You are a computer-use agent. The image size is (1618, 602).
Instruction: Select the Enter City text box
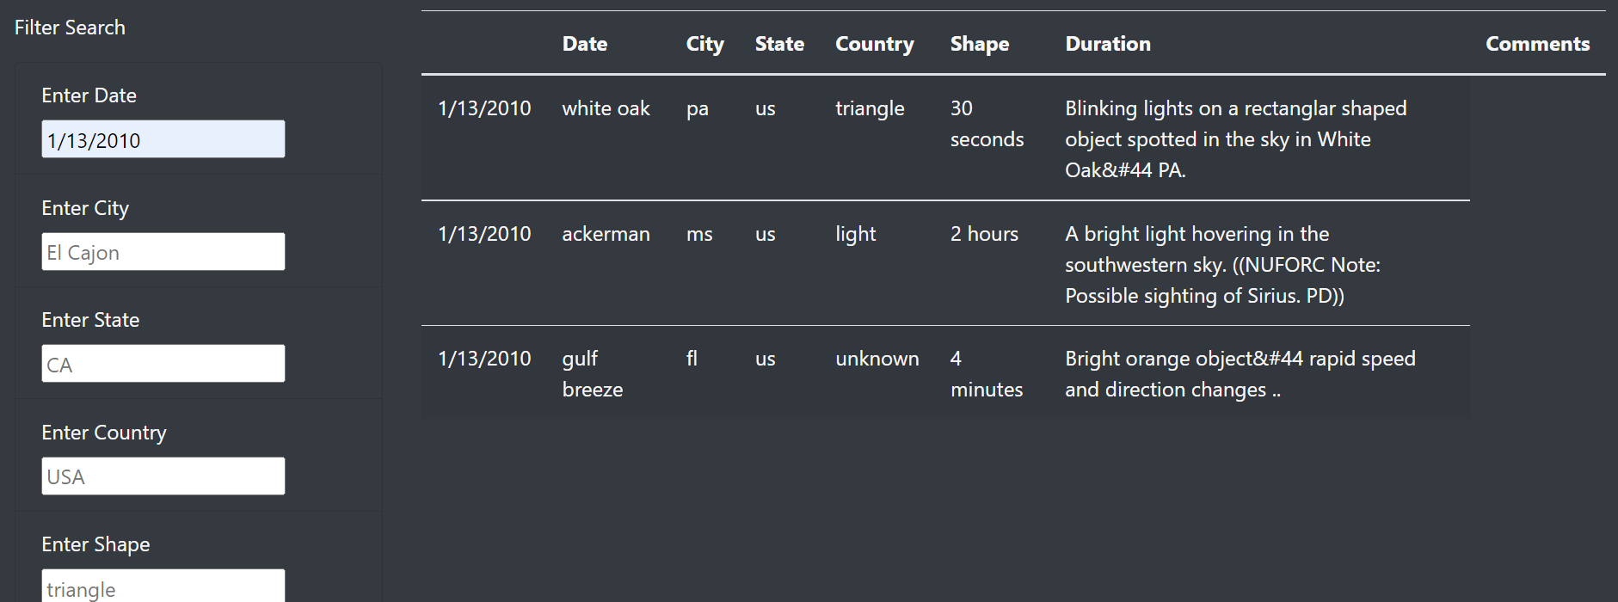click(163, 251)
